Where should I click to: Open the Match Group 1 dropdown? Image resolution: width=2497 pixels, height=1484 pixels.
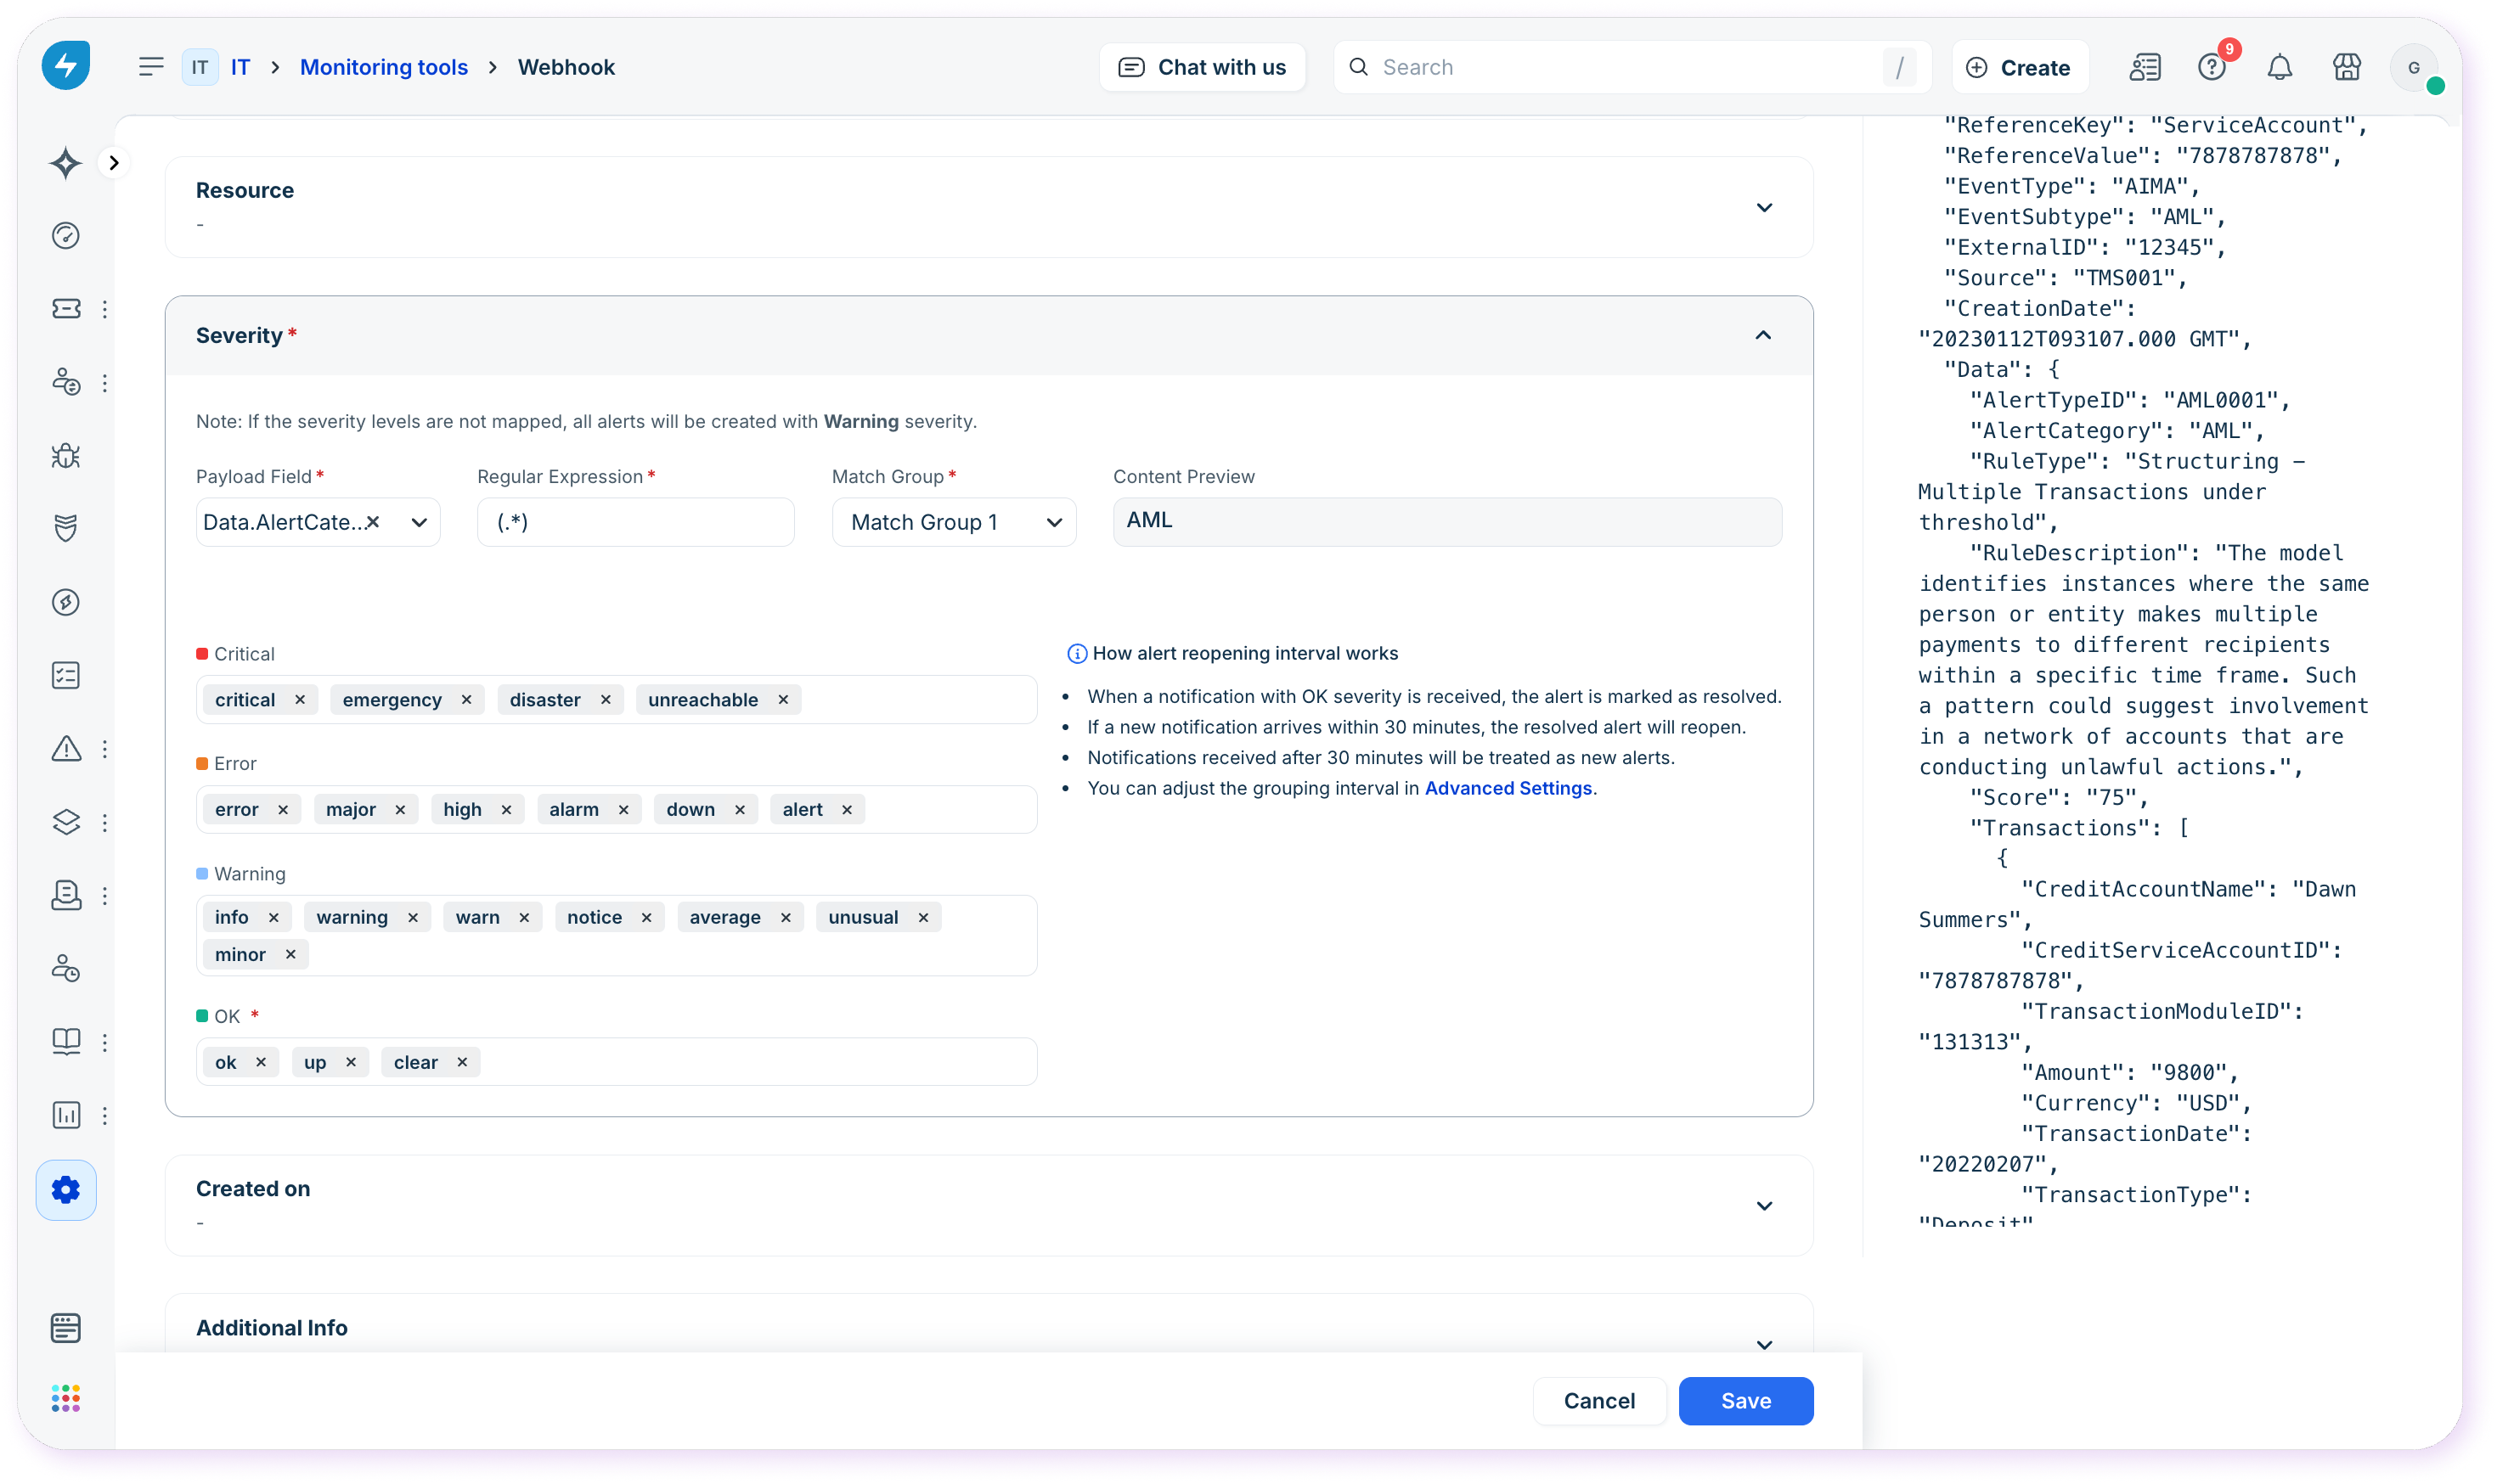(954, 522)
